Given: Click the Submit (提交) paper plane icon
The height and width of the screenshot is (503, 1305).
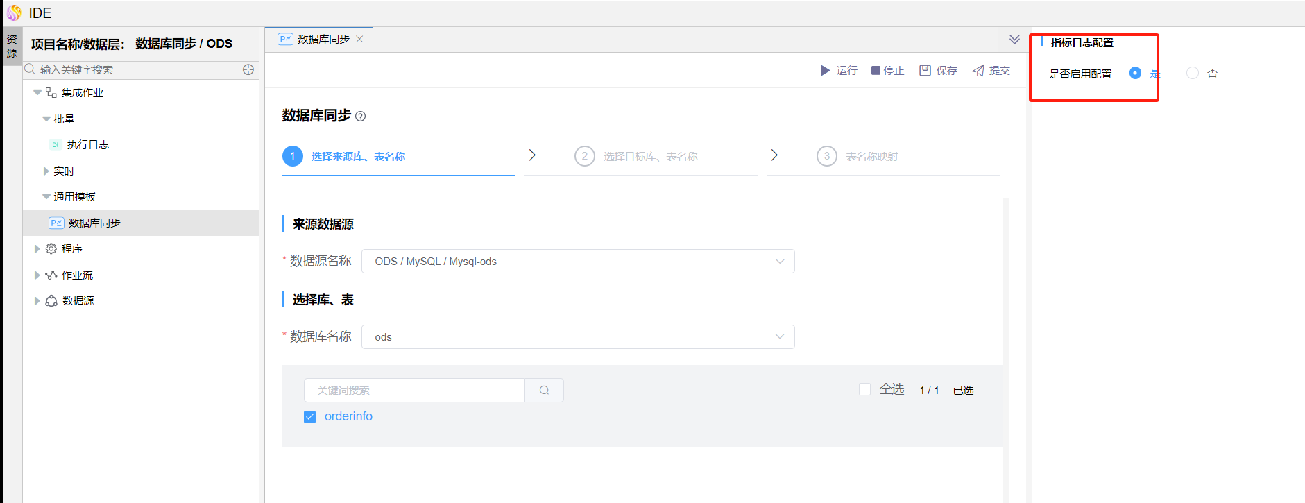Looking at the screenshot, I should point(978,70).
